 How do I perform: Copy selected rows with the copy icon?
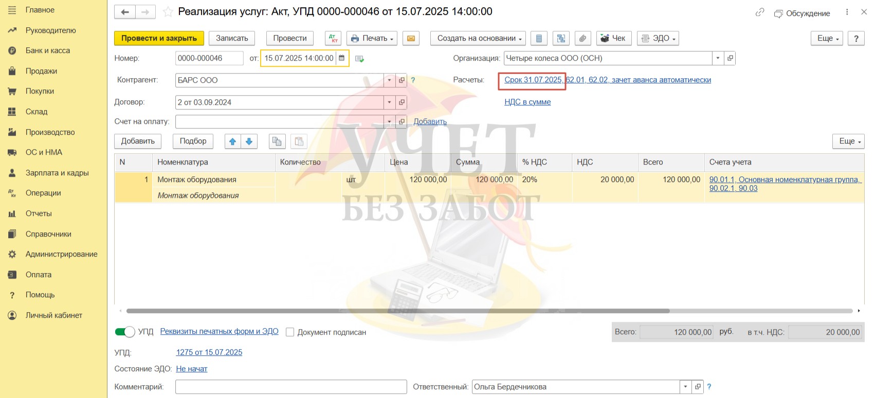pos(277,141)
